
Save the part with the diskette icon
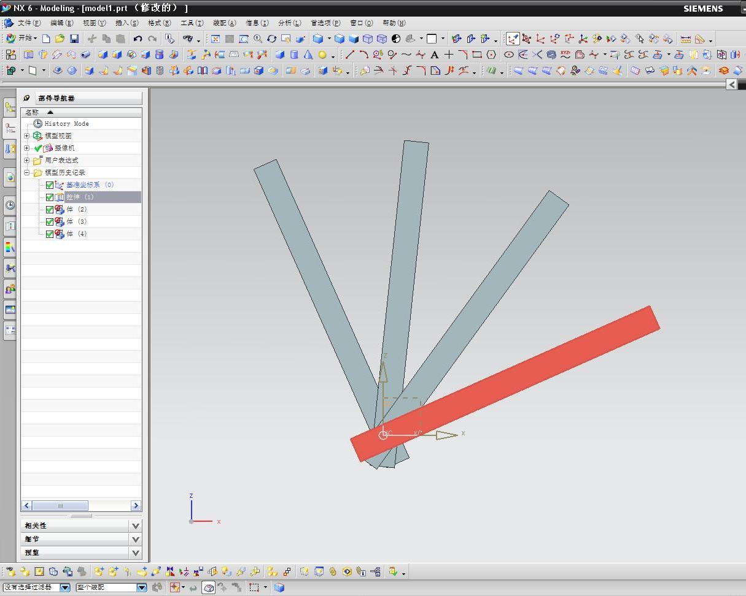[x=74, y=39]
